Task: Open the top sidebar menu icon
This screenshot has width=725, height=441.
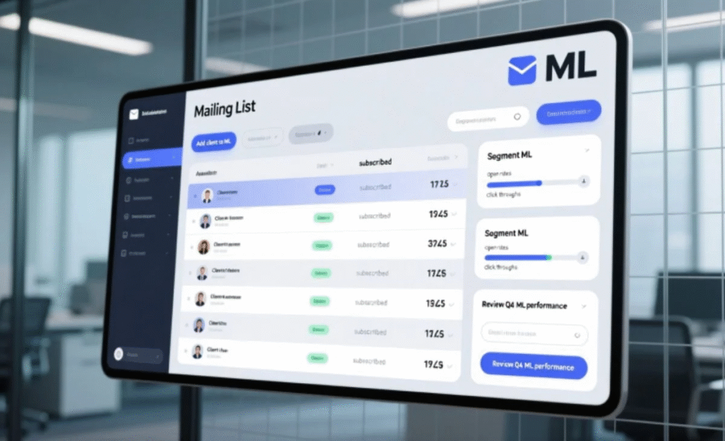Action: point(131,139)
